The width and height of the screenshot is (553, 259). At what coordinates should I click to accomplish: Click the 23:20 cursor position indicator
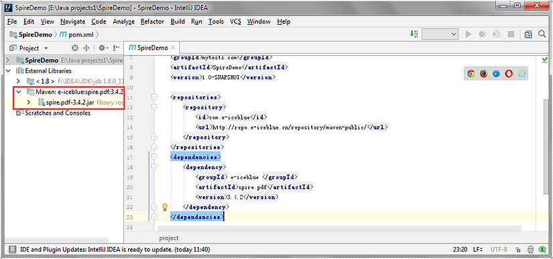(x=460, y=250)
